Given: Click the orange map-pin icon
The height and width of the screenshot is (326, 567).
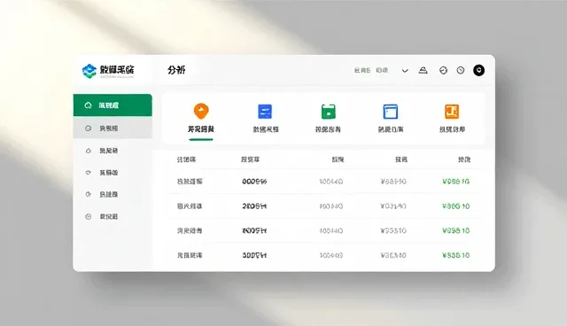Looking at the screenshot, I should pyautogui.click(x=201, y=111).
